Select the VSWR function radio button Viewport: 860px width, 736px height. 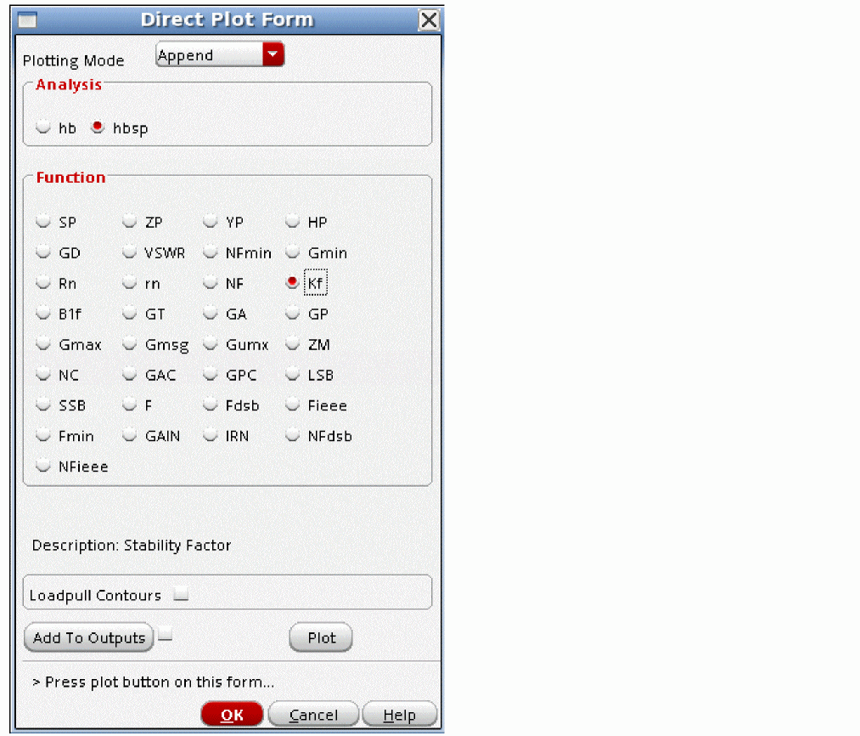[x=129, y=252]
